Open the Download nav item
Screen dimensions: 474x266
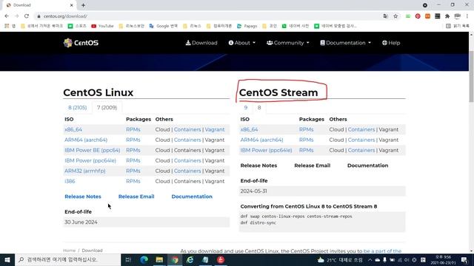tap(201, 43)
